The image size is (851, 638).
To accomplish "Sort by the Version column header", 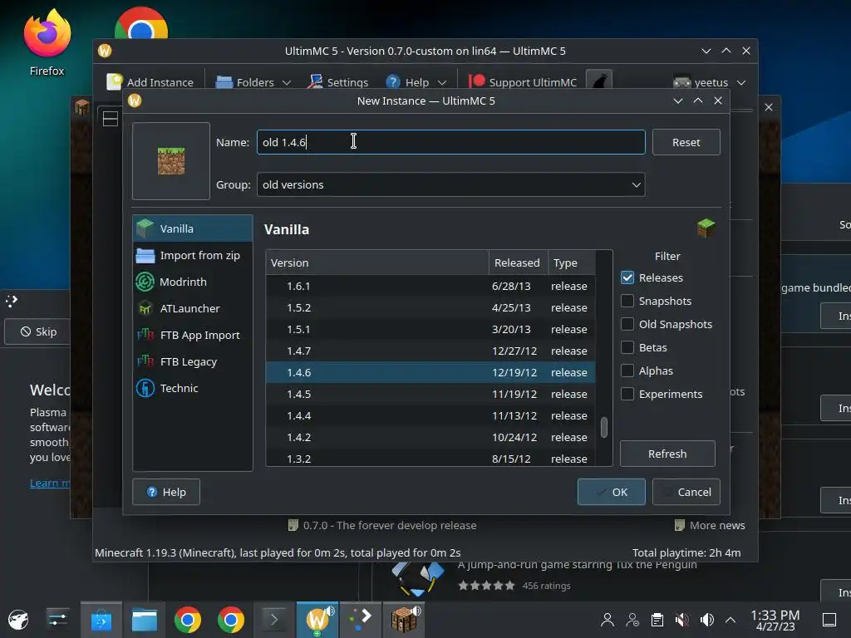I will coord(377,263).
